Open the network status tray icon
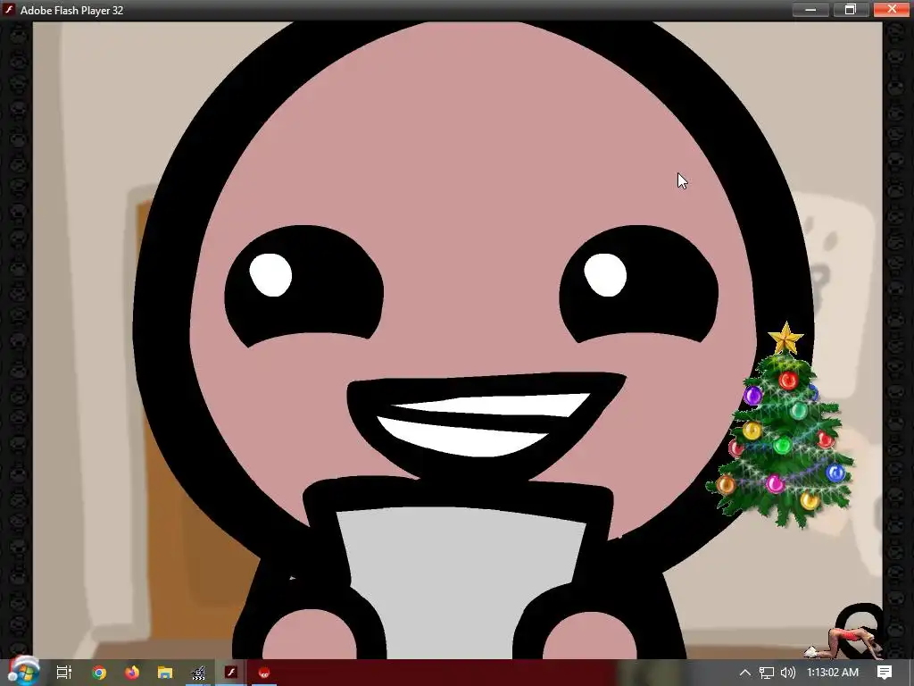 click(767, 673)
